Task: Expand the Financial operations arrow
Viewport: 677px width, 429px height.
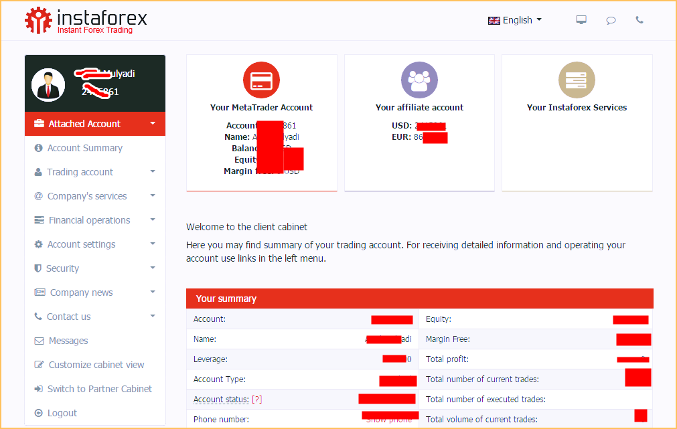Action: click(153, 220)
